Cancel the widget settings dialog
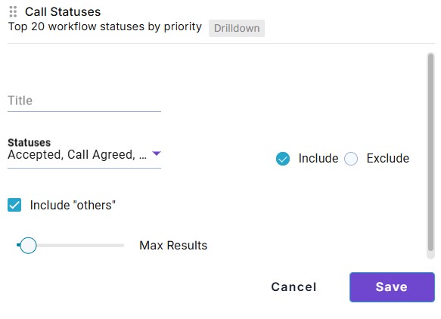This screenshot has width=441, height=319. coord(294,287)
